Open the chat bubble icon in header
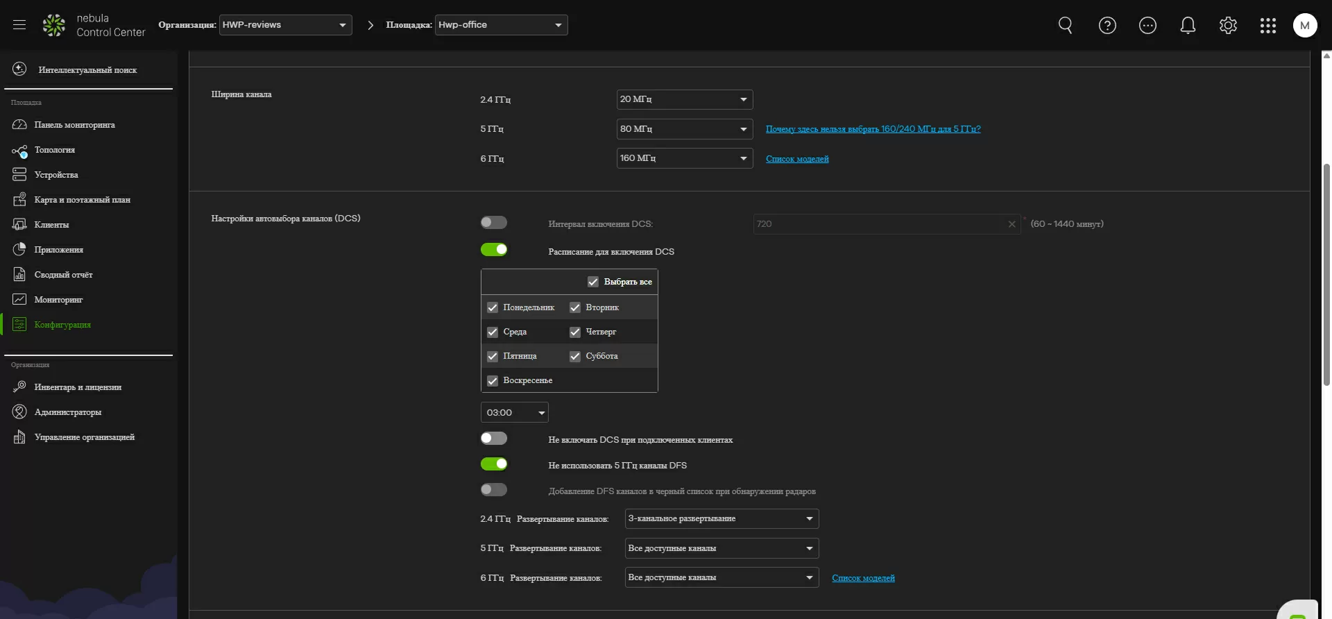Screen dimensions: 1332x619 pos(1147,26)
